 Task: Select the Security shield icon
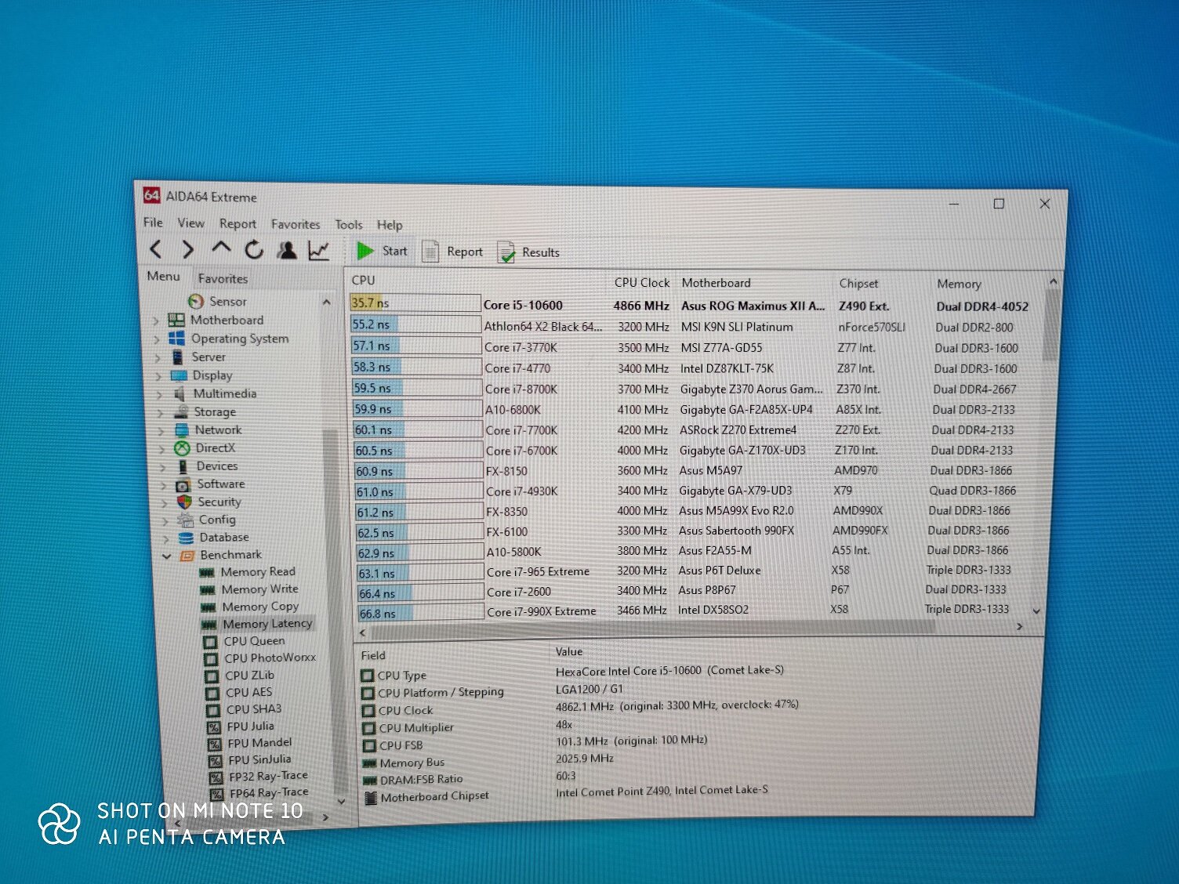184,502
